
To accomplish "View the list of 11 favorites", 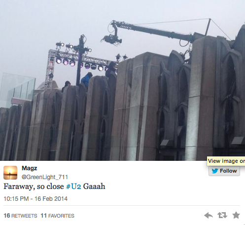I will 58,216.
